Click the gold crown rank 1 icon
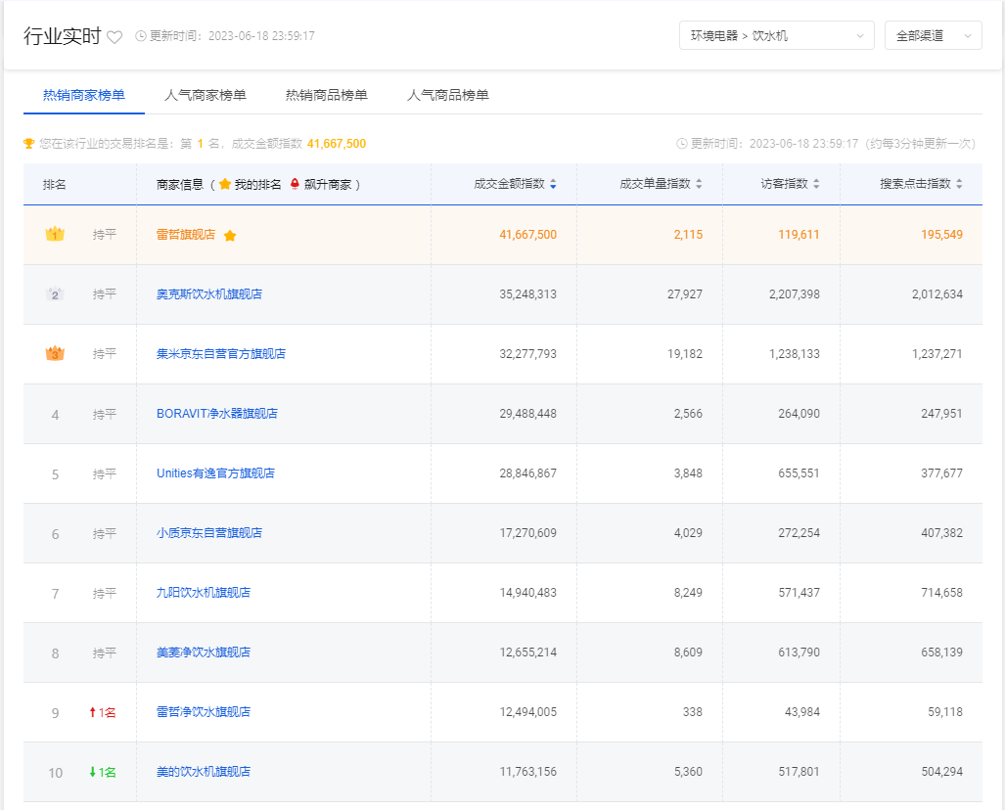Screen dimensions: 1005x810 pyautogui.click(x=55, y=234)
